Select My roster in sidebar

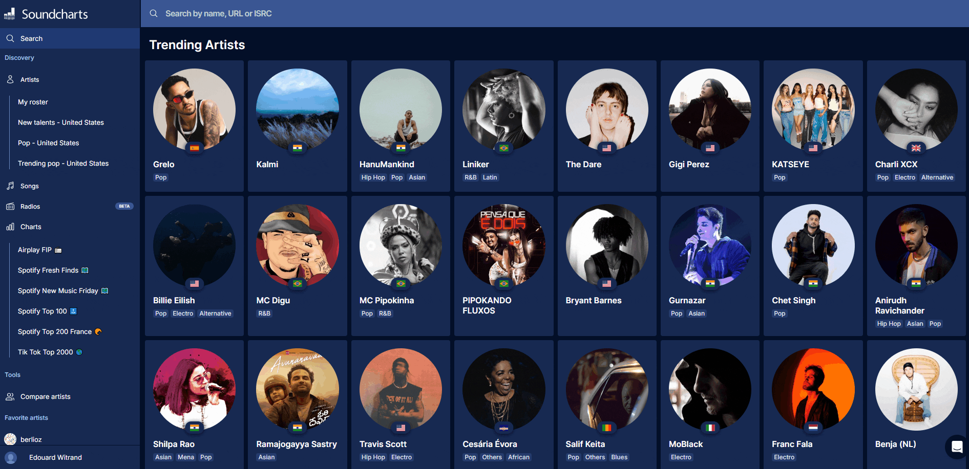tap(33, 102)
